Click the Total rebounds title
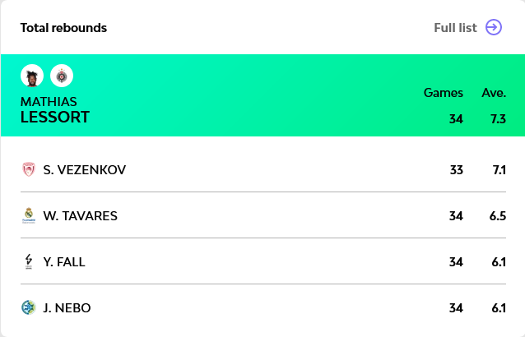525x337 pixels. point(63,28)
